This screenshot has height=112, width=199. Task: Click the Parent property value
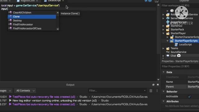pyautogui.click(x=193, y=86)
